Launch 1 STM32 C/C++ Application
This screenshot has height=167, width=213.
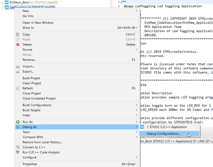169,127
